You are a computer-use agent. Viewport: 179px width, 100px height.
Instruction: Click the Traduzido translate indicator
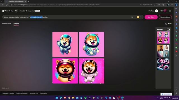[x=147, y=5]
